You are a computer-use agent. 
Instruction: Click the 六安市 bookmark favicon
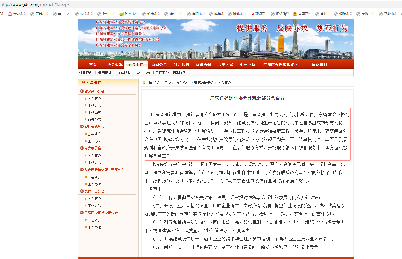click(x=10, y=14)
